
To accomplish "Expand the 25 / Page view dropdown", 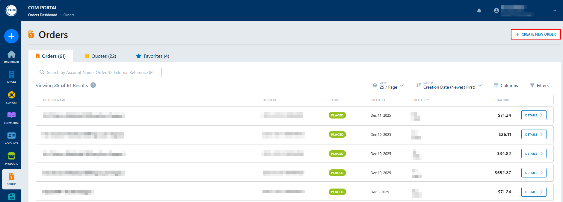I will coord(388,86).
